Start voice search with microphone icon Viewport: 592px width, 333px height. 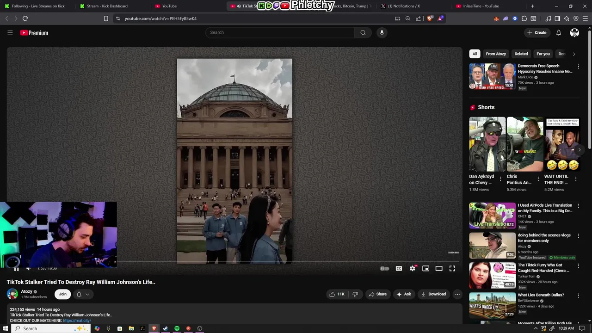point(382,32)
